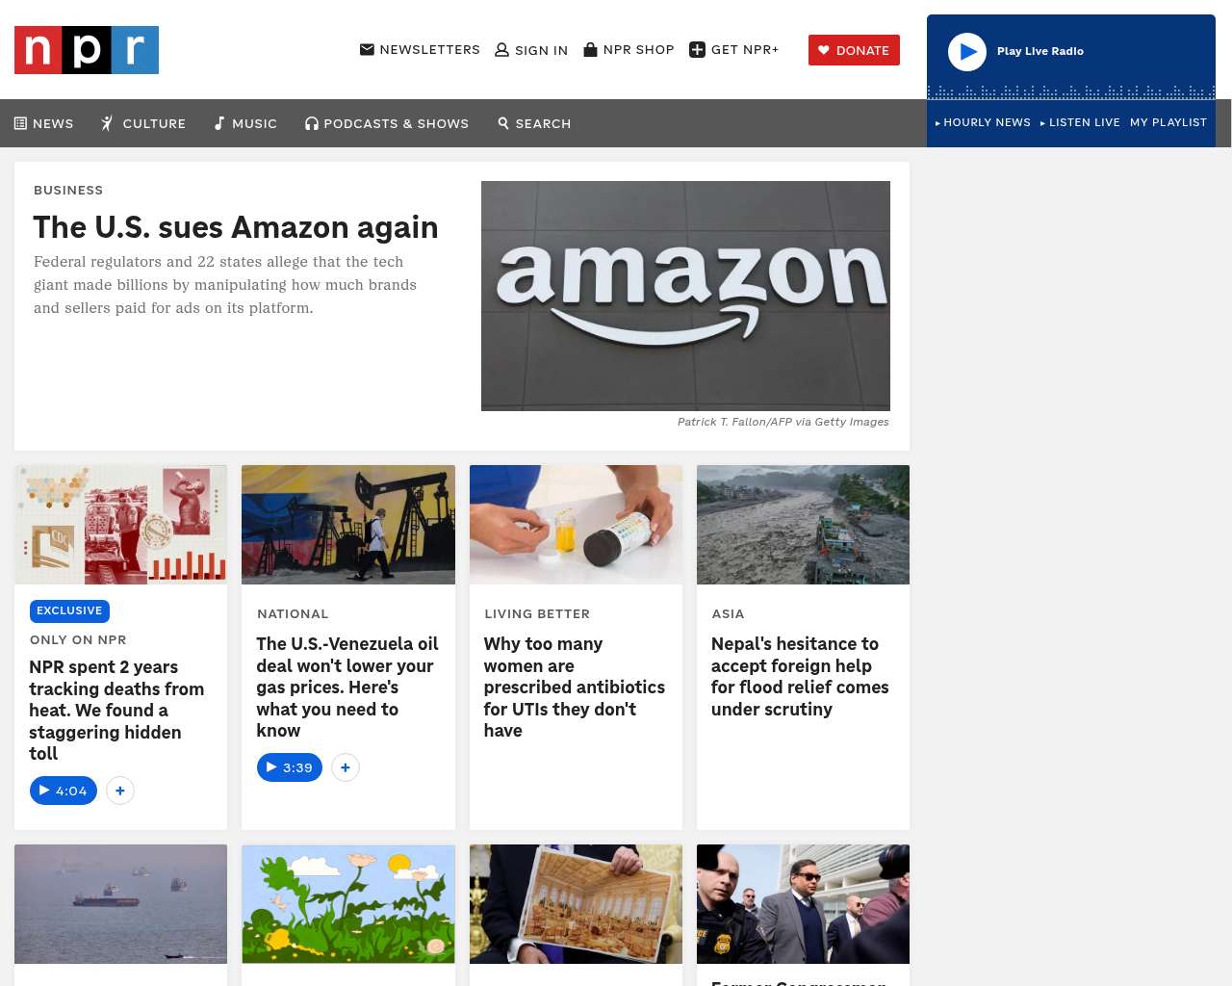Click the Get NPR+ plus icon
The height and width of the screenshot is (986, 1232).
coord(698,49)
